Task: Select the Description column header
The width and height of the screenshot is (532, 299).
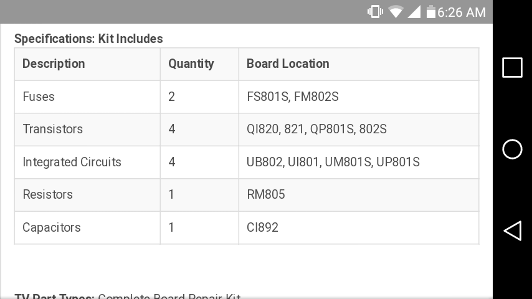Action: tap(54, 64)
